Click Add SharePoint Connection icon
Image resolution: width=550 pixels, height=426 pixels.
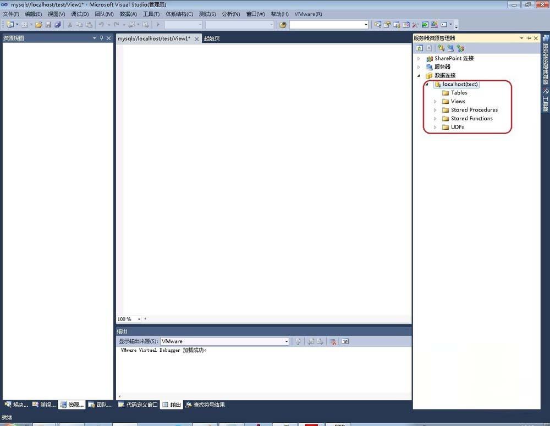[x=460, y=48]
